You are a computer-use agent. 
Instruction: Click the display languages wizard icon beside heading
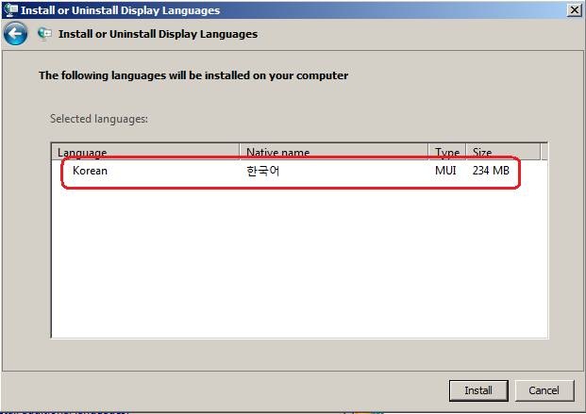[x=44, y=34]
